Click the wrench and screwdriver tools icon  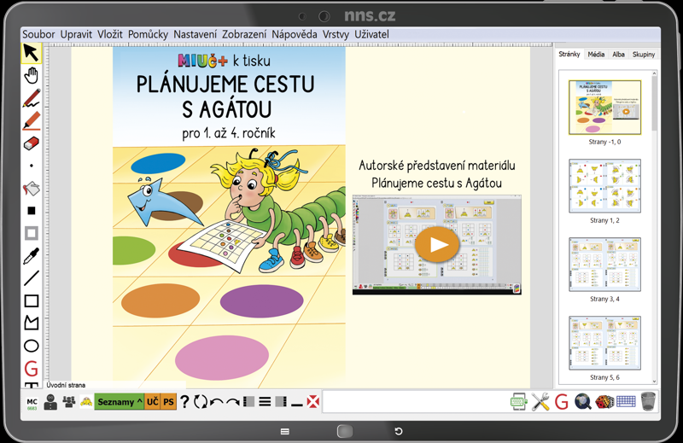click(540, 402)
